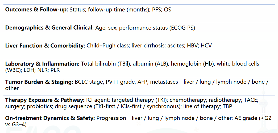278x133 pixels.
Task: Select the 'Demographics & General Clinical' heading
Action: point(49,28)
